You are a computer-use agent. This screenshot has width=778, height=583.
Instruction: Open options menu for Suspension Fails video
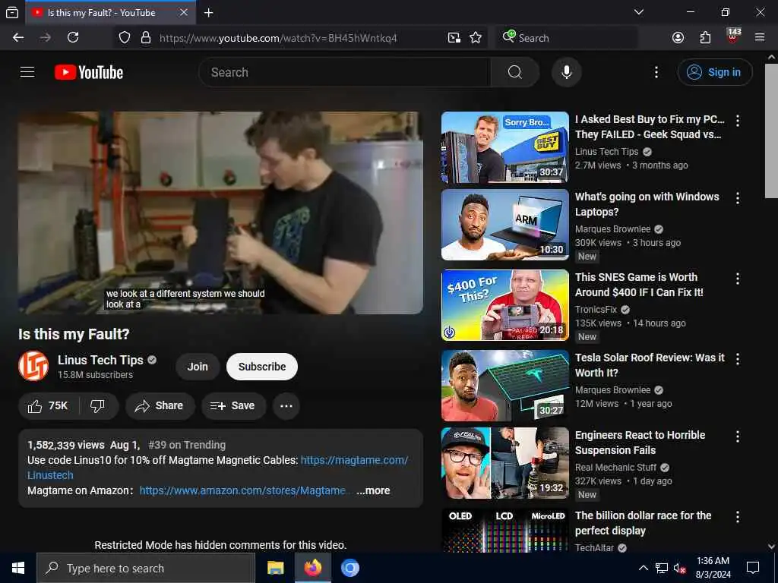point(738,436)
